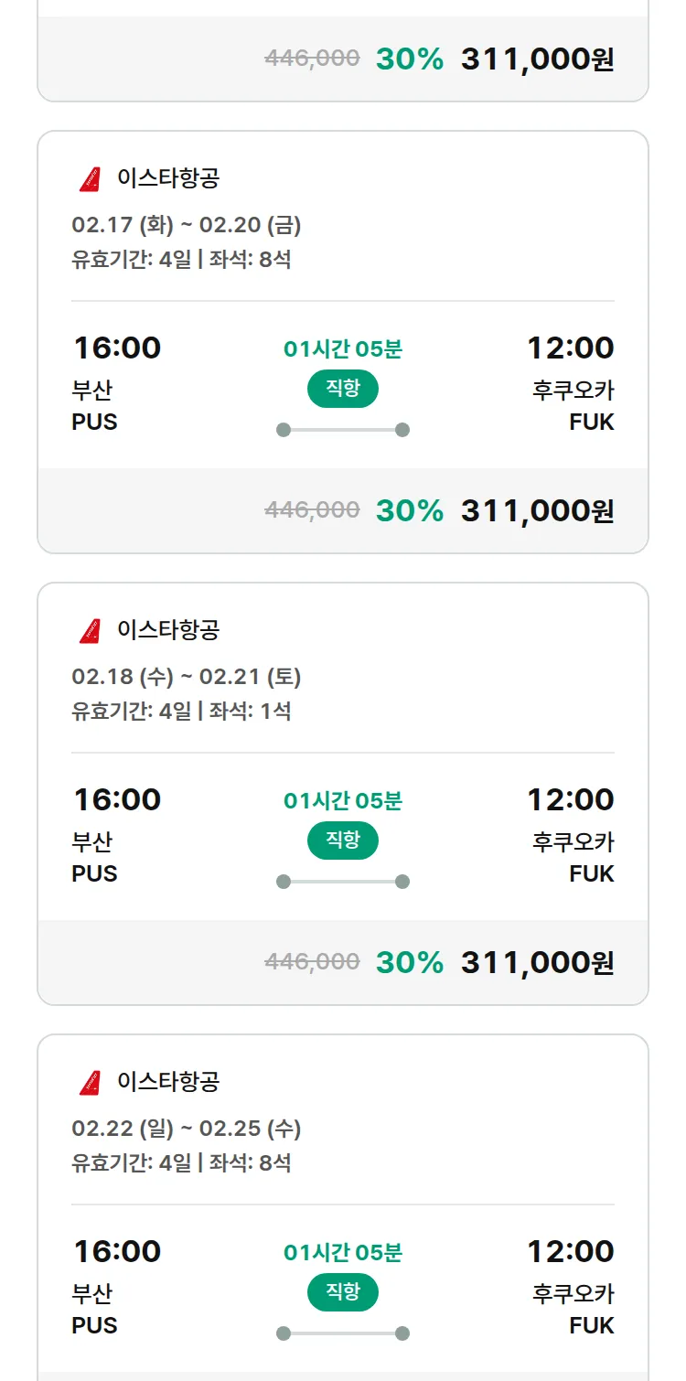Screen dimensions: 686x1381
Task: Select the 311,000원 price on the 02.17 flight
Action: coord(537,510)
